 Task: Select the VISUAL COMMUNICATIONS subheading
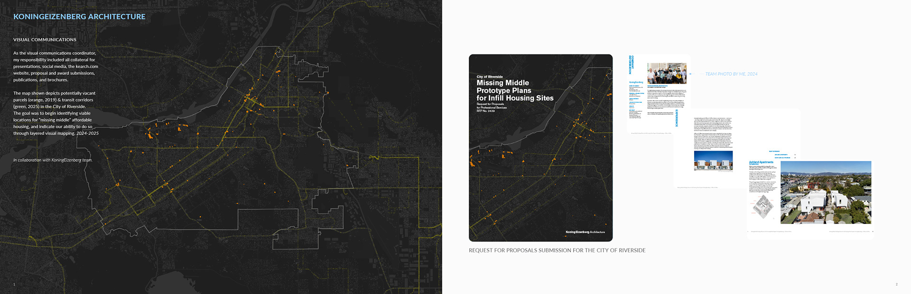tap(45, 40)
